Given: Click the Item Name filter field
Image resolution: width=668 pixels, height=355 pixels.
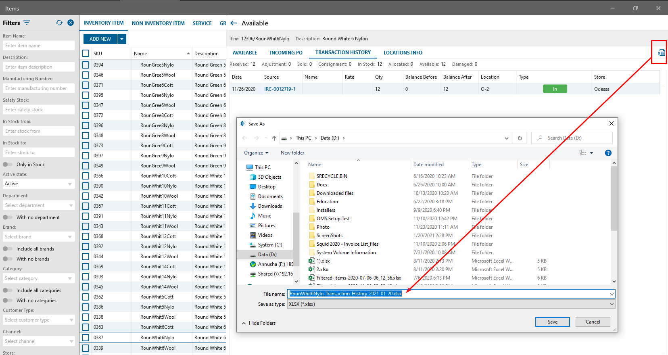Looking at the screenshot, I should tap(39, 46).
